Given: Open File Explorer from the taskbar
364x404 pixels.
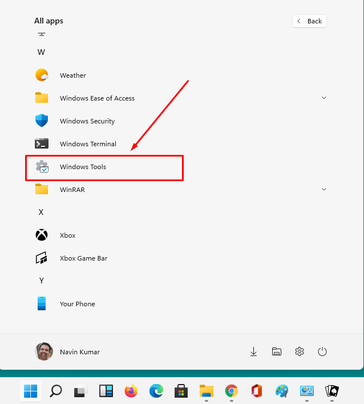Looking at the screenshot, I should coord(207,391).
